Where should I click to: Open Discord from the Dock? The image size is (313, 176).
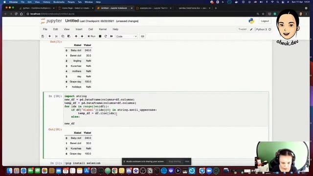129,171
